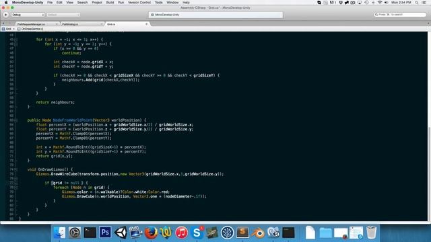Open the Trash in the dock
The image size is (431, 242).
coord(371,233)
